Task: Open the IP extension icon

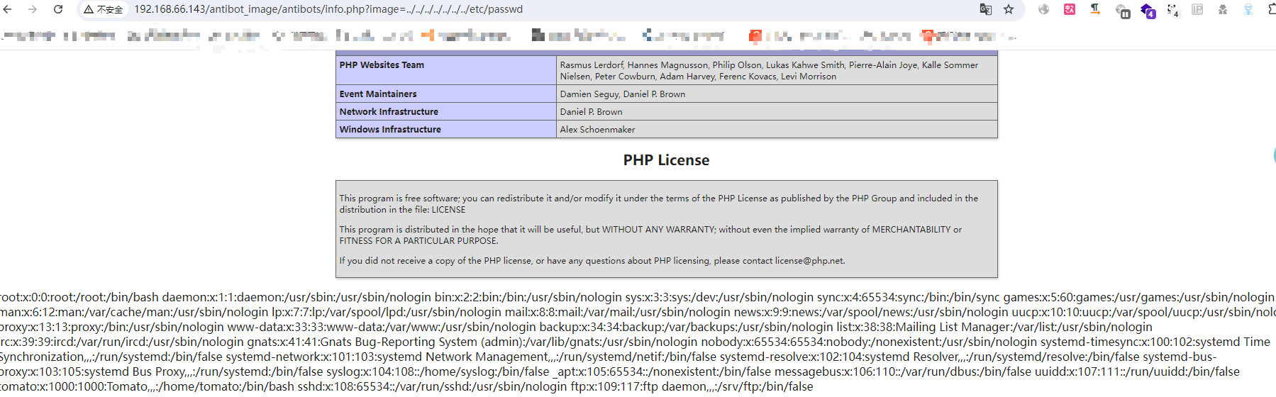Action: point(1197,9)
